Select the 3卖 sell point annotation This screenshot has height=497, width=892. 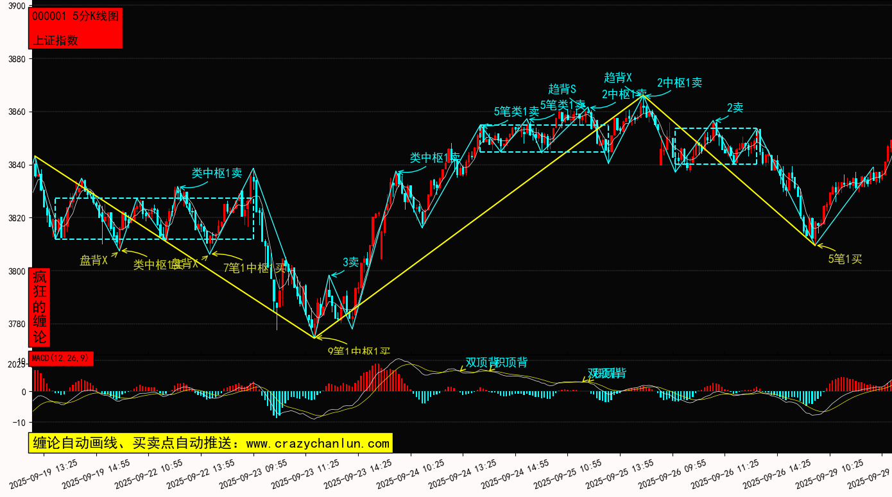(350, 262)
